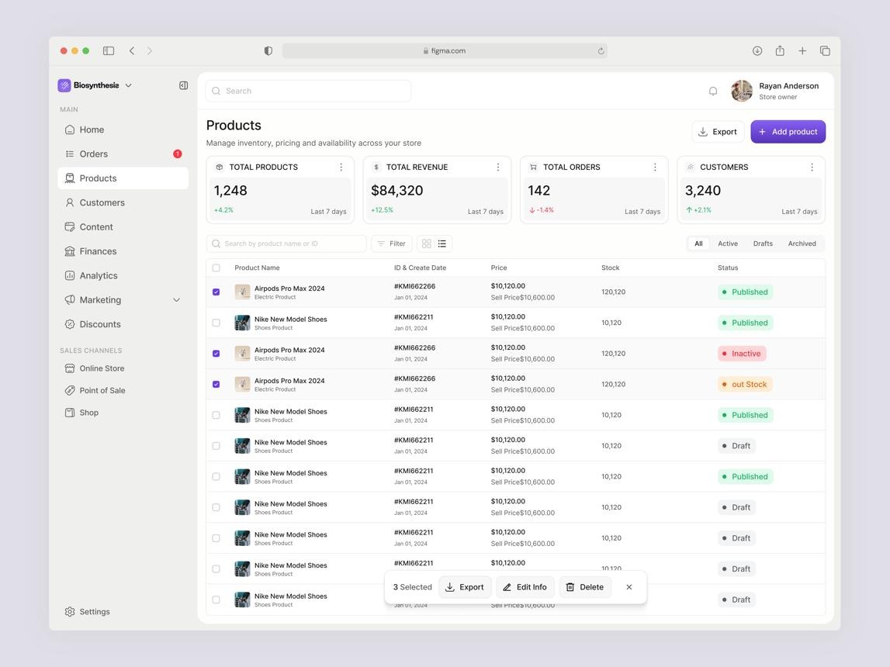Click the top Search field

[x=308, y=91]
